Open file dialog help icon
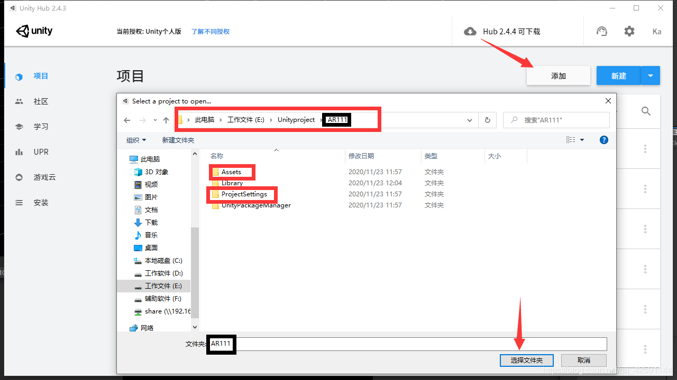Image resolution: width=677 pixels, height=380 pixels. 604,140
